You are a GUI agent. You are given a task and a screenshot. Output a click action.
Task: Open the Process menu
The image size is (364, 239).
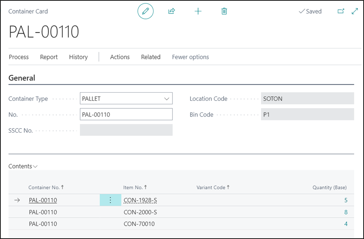(19, 57)
